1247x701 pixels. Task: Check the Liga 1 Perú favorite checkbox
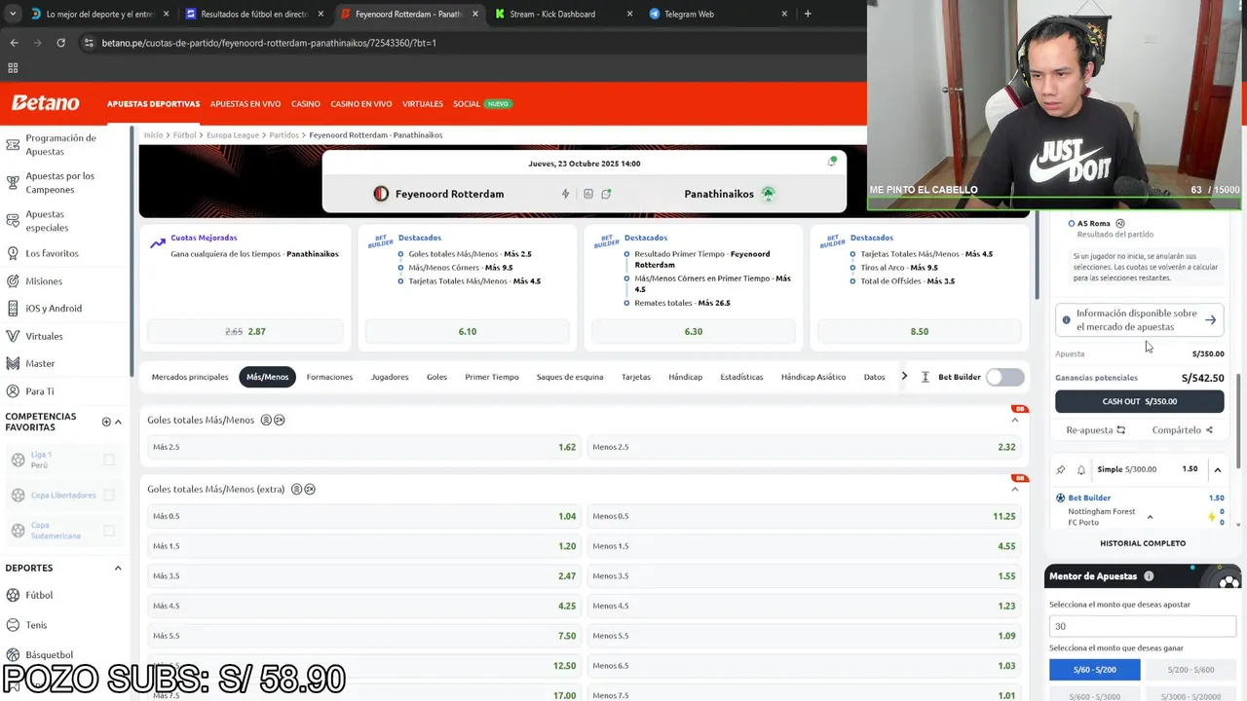click(109, 460)
